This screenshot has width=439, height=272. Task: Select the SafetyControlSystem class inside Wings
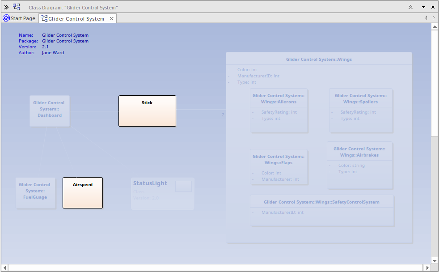tap(321, 207)
